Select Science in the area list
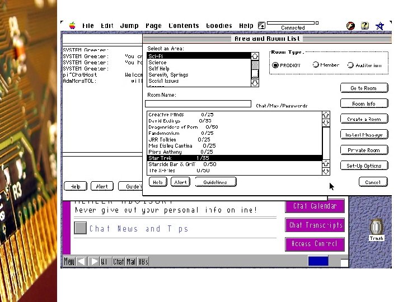This screenshot has width=403, height=302. tap(199, 63)
